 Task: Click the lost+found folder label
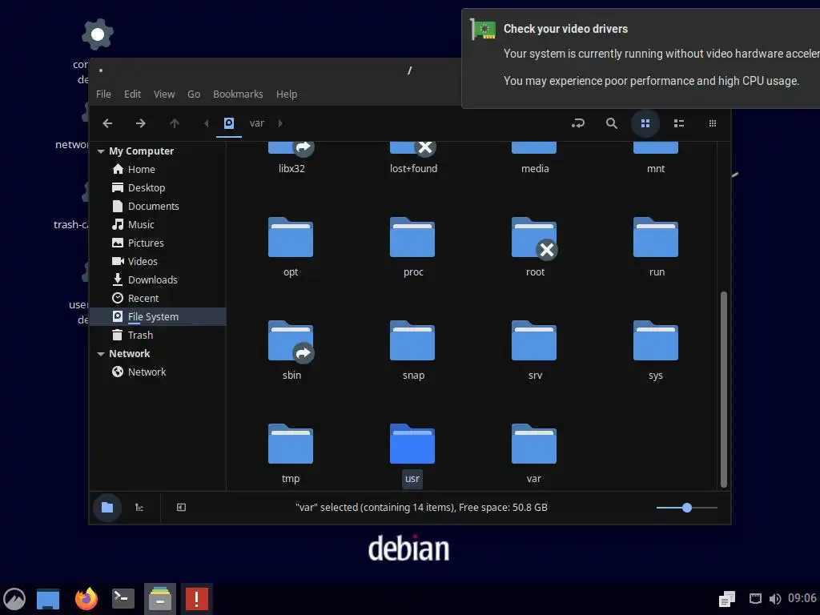pos(414,169)
